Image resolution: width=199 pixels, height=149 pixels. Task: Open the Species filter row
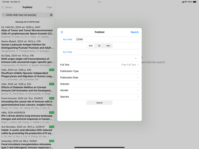(x=99, y=97)
